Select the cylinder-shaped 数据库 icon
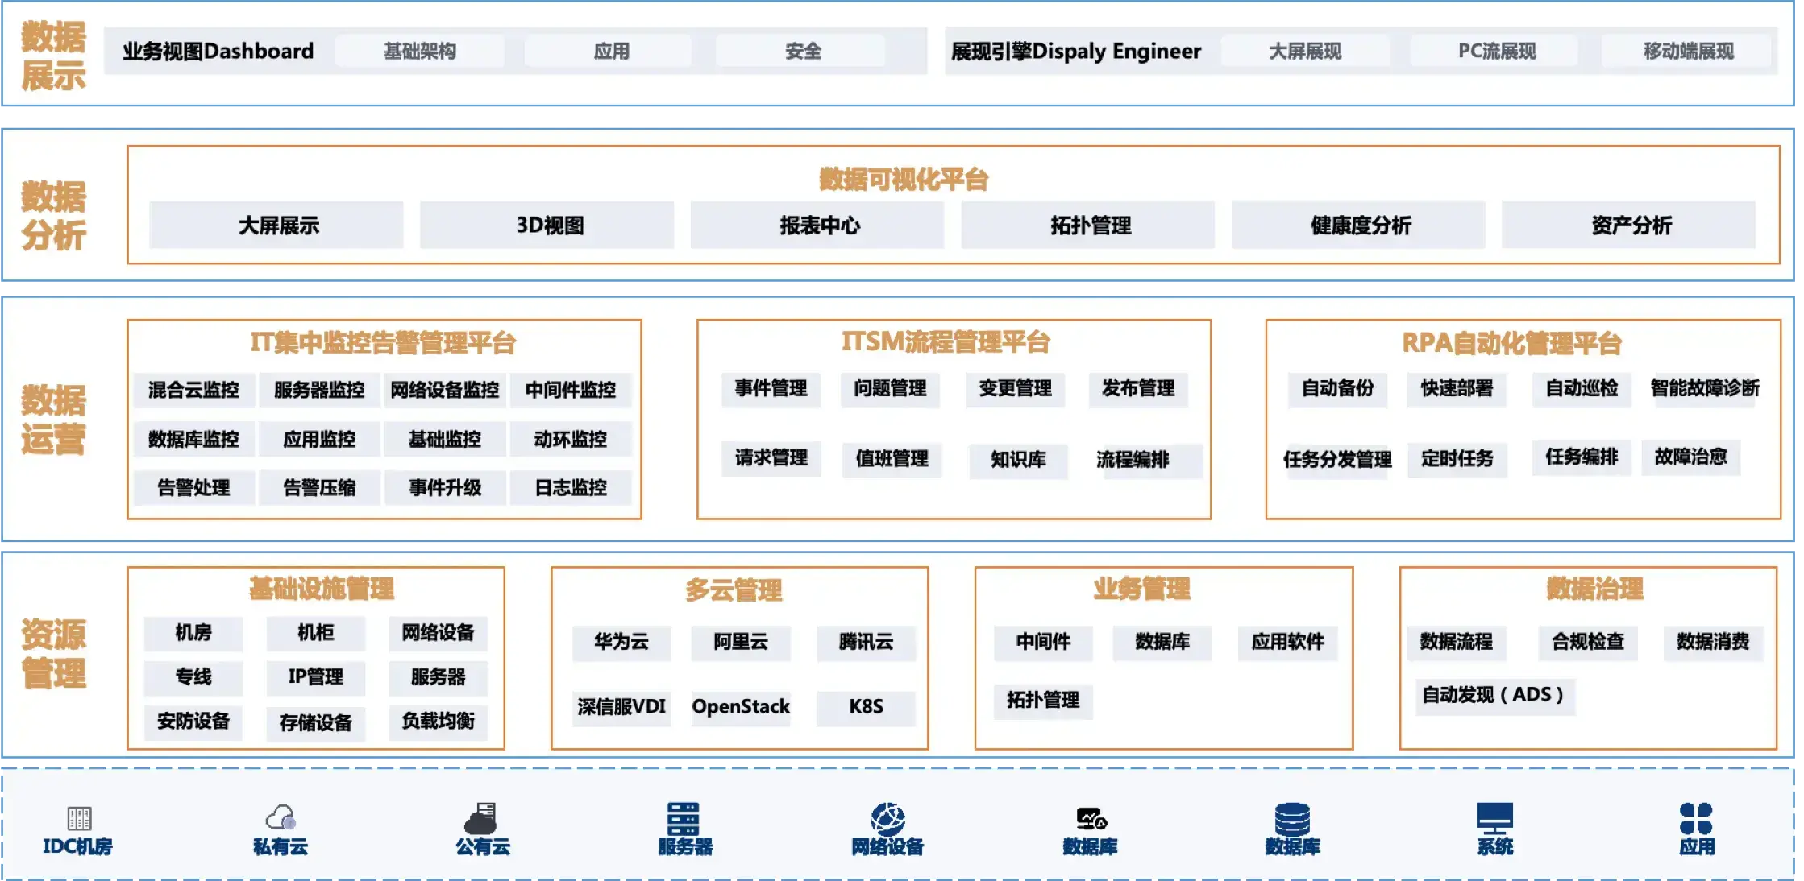 click(x=1292, y=818)
